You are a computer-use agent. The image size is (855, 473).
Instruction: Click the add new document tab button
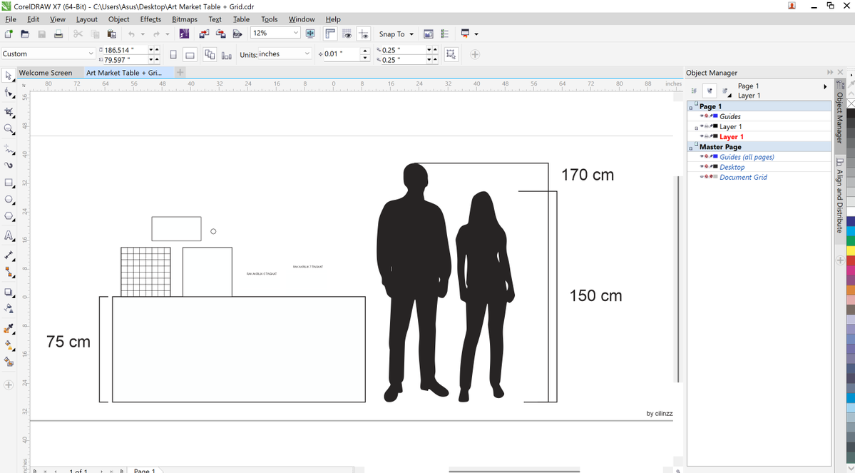tap(180, 72)
